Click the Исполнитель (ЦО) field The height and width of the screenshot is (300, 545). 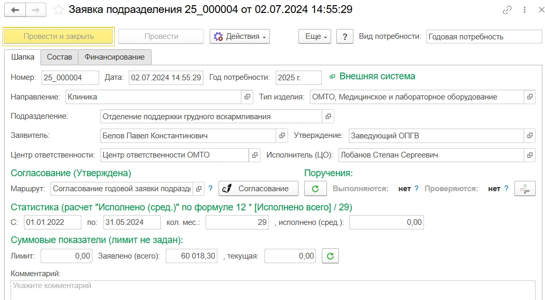click(431, 155)
